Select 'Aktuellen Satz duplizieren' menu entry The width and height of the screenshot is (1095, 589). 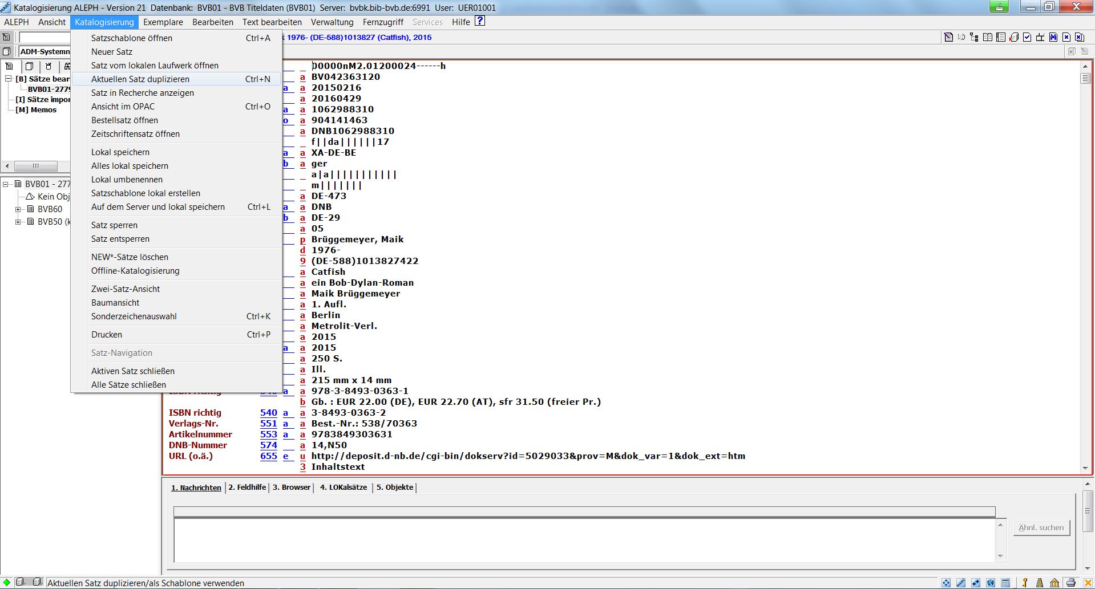click(x=140, y=79)
